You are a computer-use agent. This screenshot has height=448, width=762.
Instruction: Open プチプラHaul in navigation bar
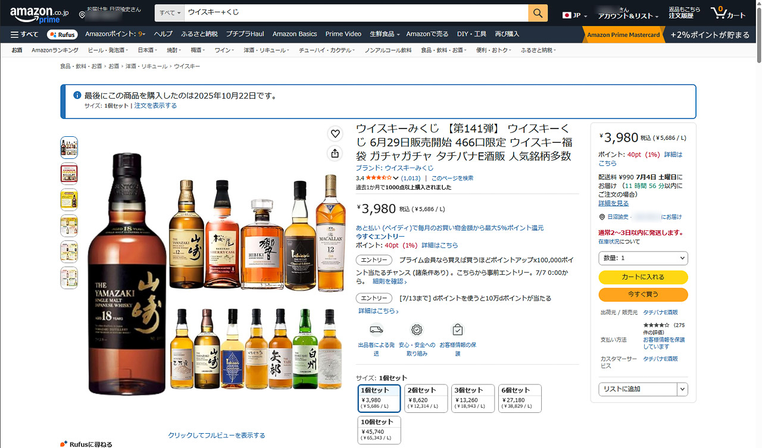point(245,35)
